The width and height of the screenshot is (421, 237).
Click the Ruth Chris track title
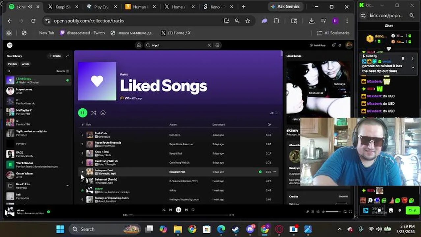click(101, 133)
